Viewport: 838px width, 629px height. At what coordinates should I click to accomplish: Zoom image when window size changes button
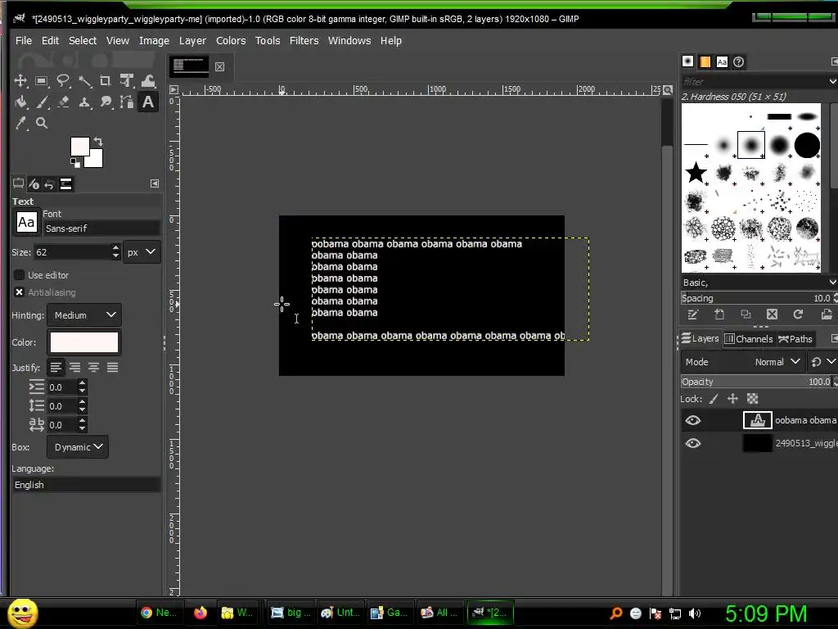click(668, 90)
